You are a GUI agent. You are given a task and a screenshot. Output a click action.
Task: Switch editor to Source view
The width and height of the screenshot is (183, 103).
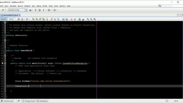click(3, 19)
